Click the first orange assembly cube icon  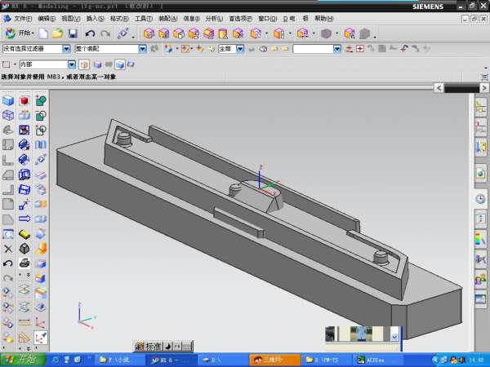pos(149,33)
